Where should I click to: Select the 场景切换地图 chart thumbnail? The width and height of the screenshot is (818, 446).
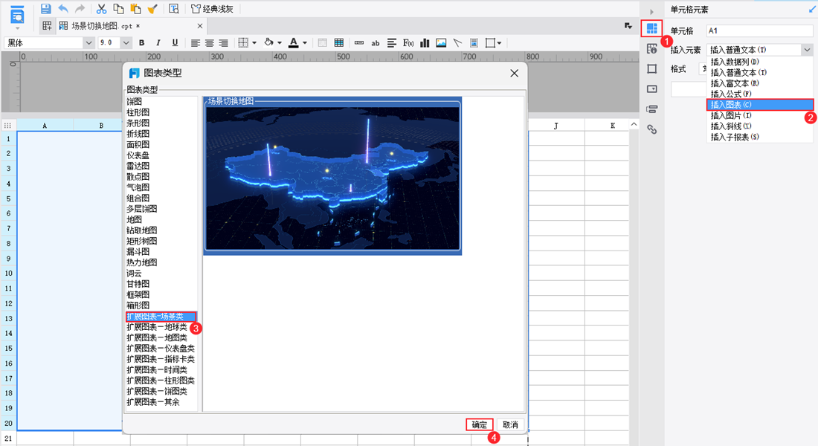(x=332, y=175)
